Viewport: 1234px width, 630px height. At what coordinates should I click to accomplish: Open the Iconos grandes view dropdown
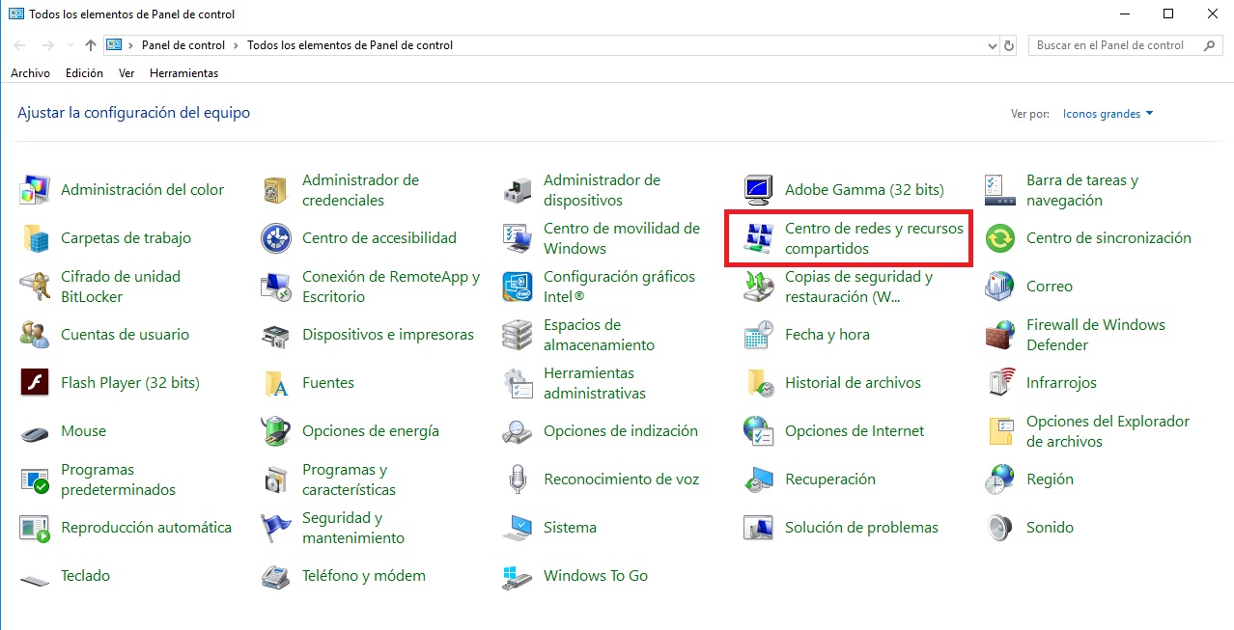click(x=1108, y=114)
